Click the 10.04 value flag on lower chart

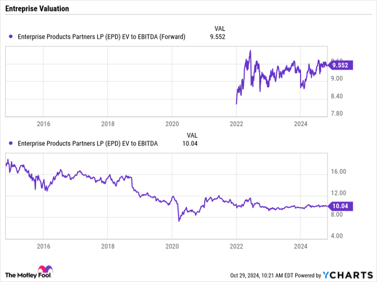pyautogui.click(x=340, y=206)
